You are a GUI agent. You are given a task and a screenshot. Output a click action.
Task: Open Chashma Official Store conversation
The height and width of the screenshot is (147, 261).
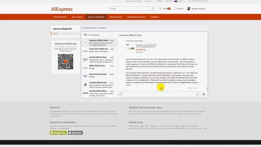pos(99,42)
